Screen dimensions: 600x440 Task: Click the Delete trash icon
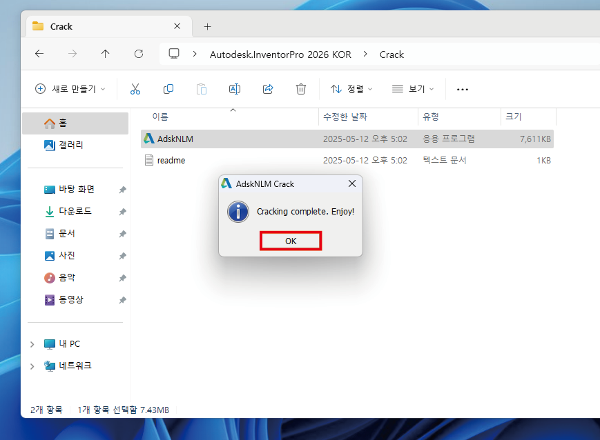coord(301,89)
